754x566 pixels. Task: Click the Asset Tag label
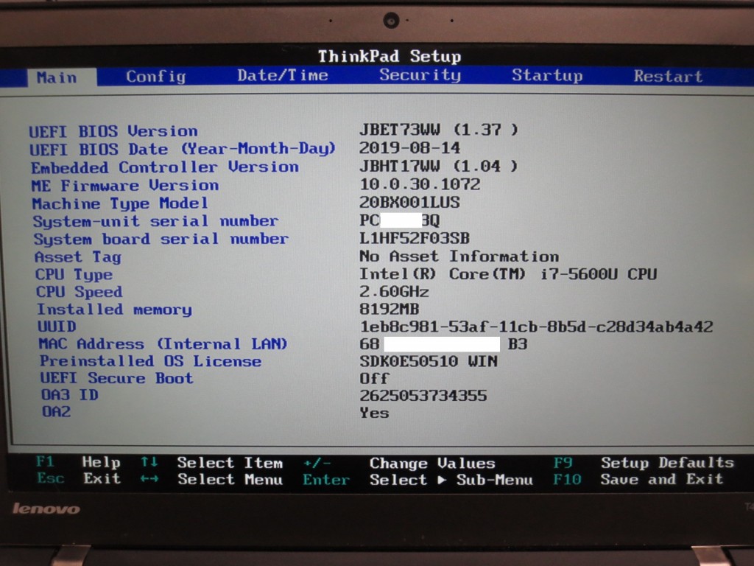(78, 257)
